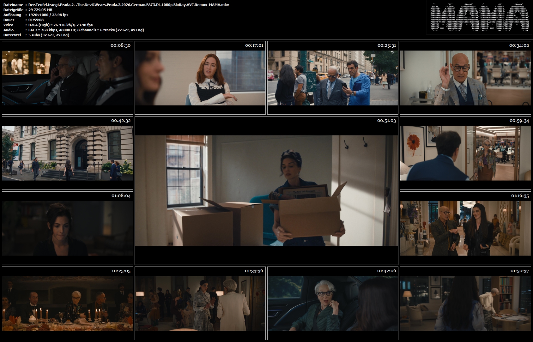The image size is (533, 342).
Task: Click the Auflösung 1920x1080 value
Action: pyautogui.click(x=48, y=15)
